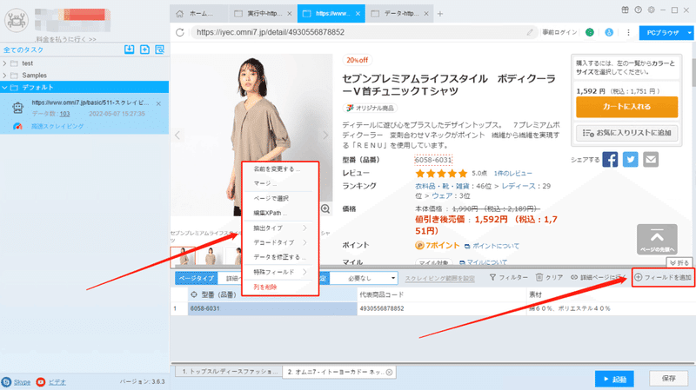
Task: Click スクレイピング範囲を設定 link
Action: (439, 278)
